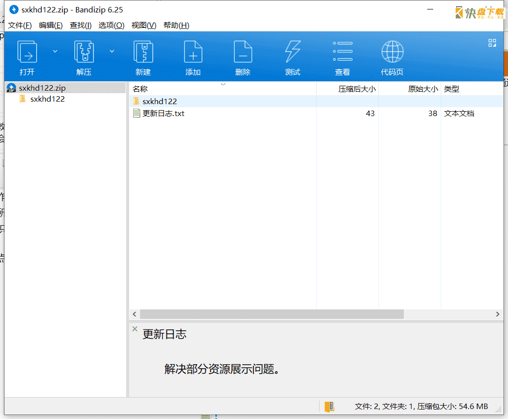Select sxkhd122 folder in the left tree
This screenshot has height=419, width=508.
point(48,99)
